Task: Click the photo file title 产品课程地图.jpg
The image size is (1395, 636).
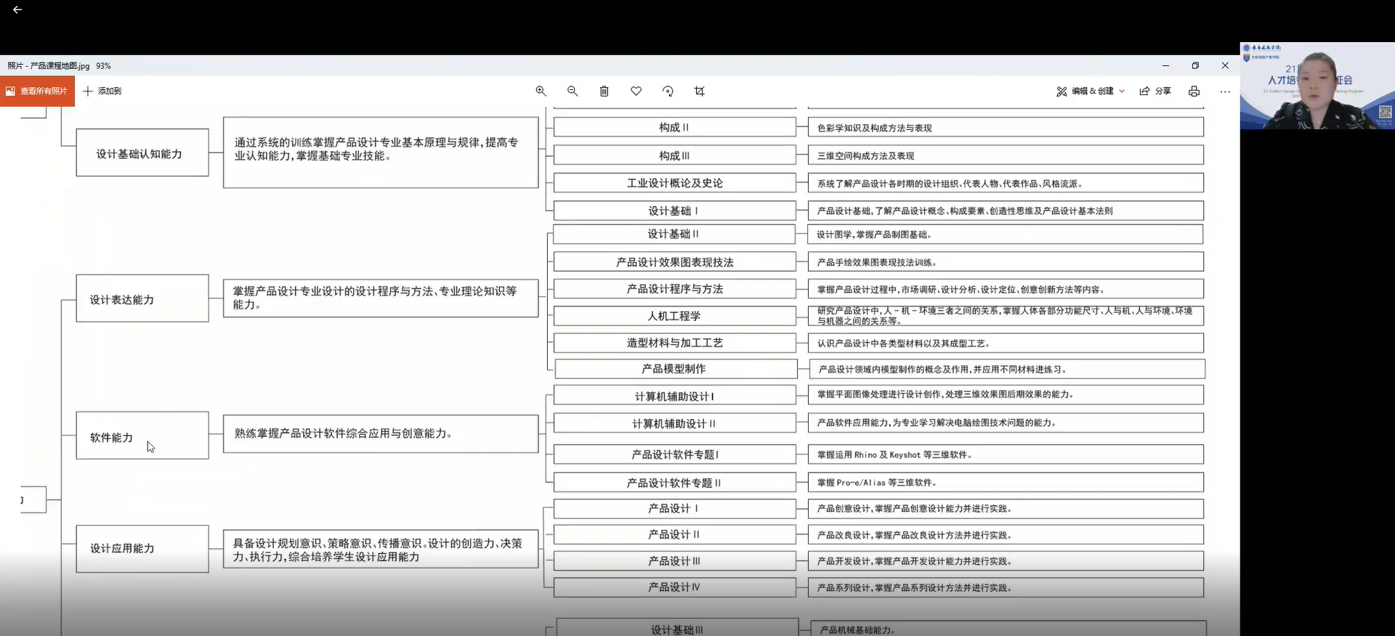Action: (x=60, y=65)
